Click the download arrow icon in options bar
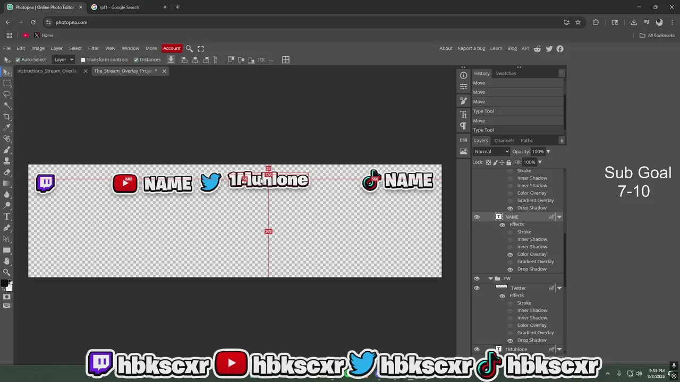Image resolution: width=680 pixels, height=382 pixels. [x=171, y=60]
